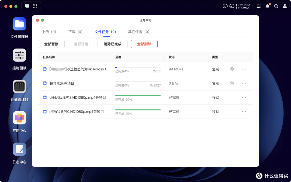Switch to the 下载 (0) tab
291x182 pixels.
pyautogui.click(x=75, y=32)
